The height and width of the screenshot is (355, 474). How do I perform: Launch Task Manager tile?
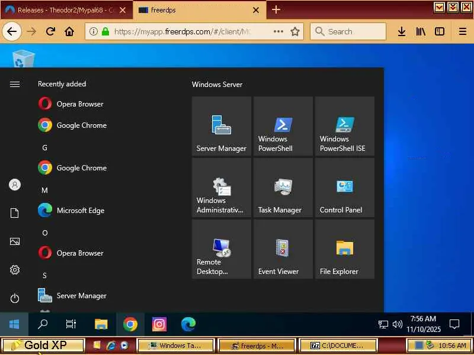(x=283, y=188)
